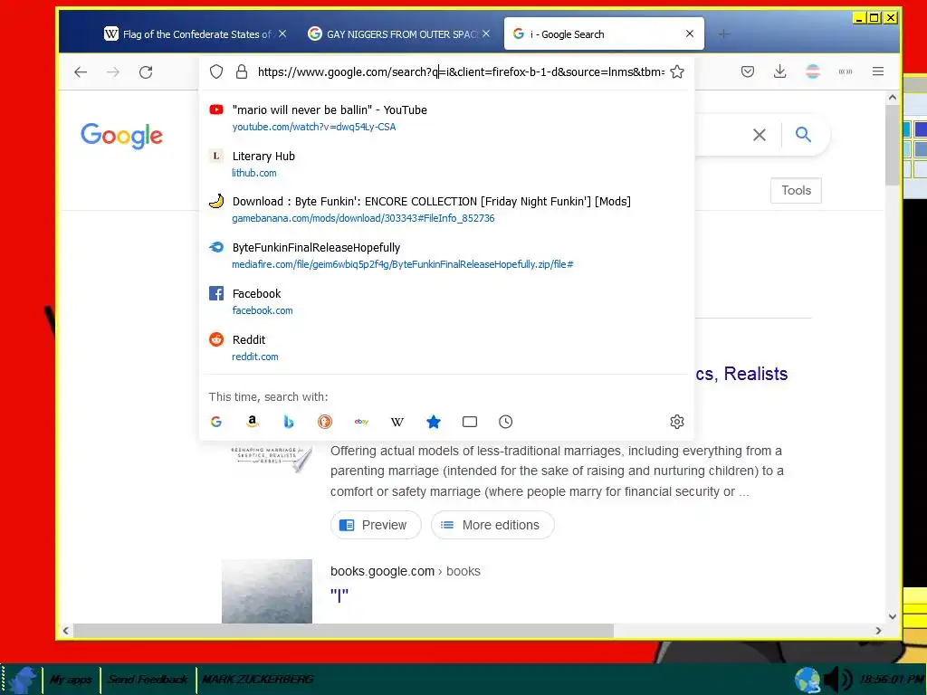927x695 pixels.
Task: Click the speaker volume icon in tray
Action: (x=838, y=680)
